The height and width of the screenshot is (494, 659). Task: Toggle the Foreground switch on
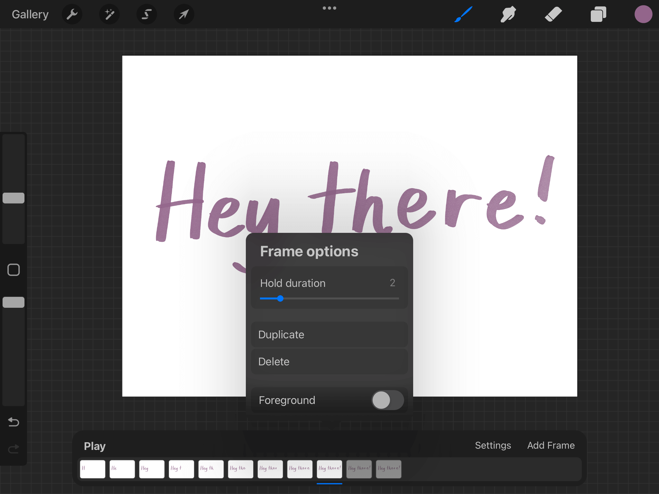(x=387, y=400)
